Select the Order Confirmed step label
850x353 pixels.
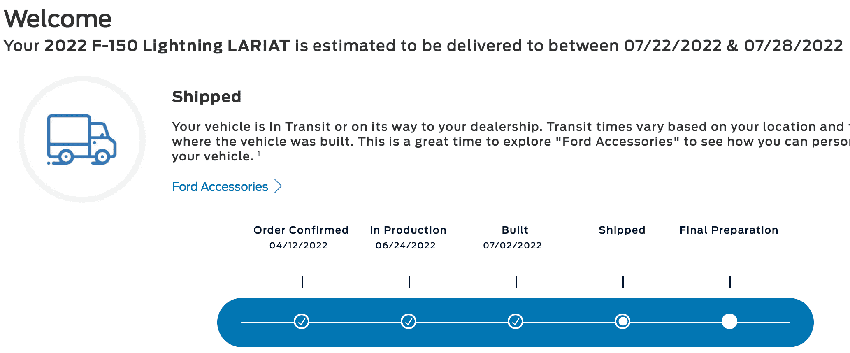point(301,230)
